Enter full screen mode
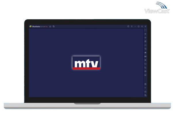The image size is (173, 119). [145, 30]
